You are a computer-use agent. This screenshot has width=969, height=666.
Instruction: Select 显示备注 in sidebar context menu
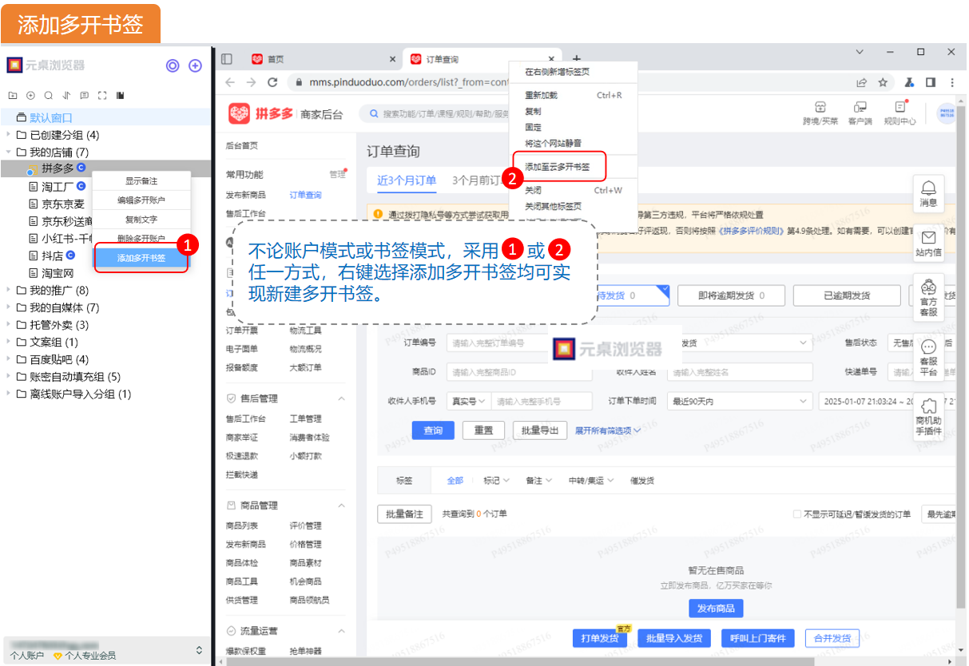coord(141,181)
